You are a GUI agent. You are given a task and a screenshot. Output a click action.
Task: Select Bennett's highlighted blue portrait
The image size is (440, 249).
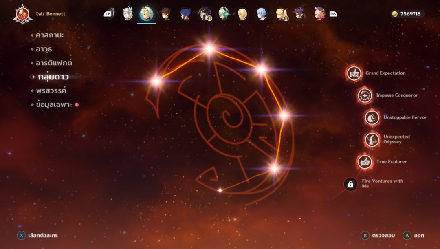point(147,14)
